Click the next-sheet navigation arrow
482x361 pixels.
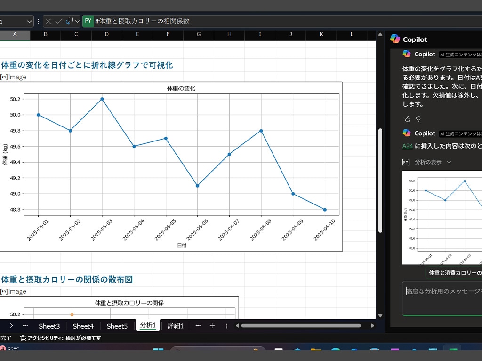[x=11, y=326]
